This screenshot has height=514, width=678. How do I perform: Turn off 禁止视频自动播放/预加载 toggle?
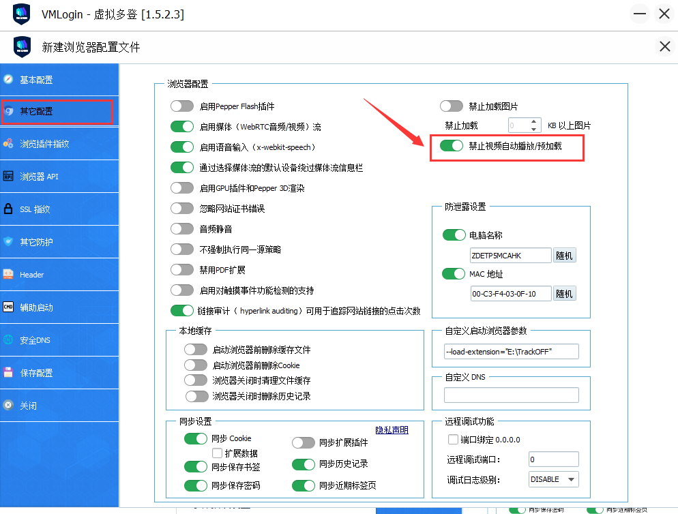pos(452,146)
